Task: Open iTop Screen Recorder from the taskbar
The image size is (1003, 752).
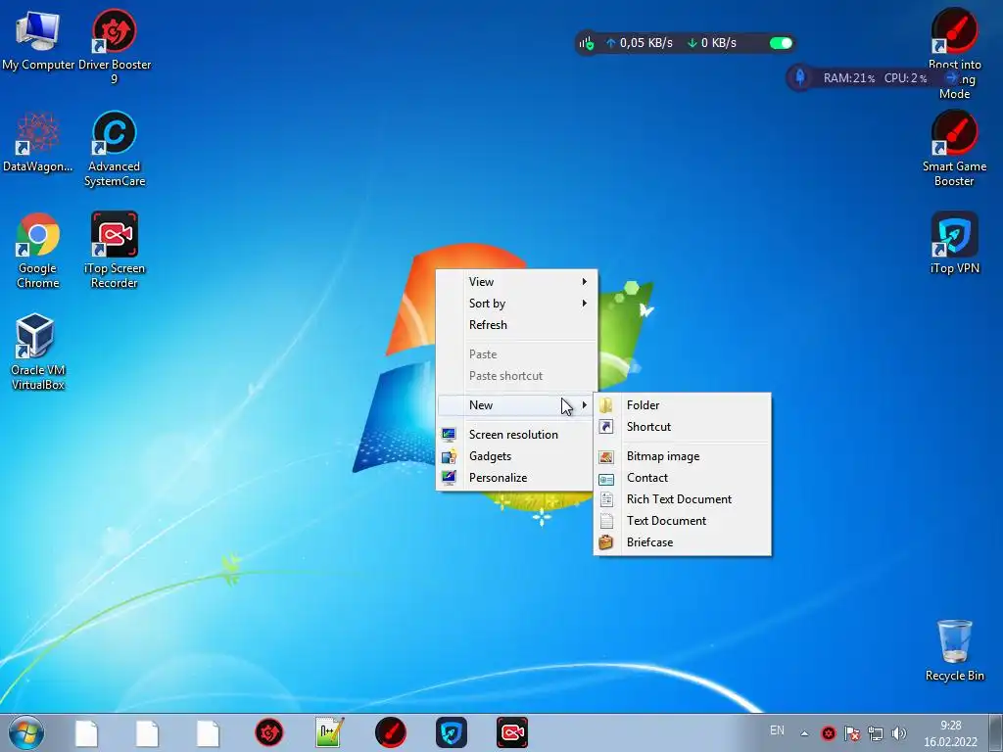Action: pos(512,732)
